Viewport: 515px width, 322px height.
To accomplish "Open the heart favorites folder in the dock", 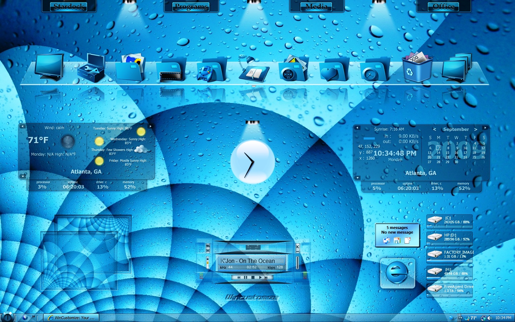I will (x=334, y=69).
